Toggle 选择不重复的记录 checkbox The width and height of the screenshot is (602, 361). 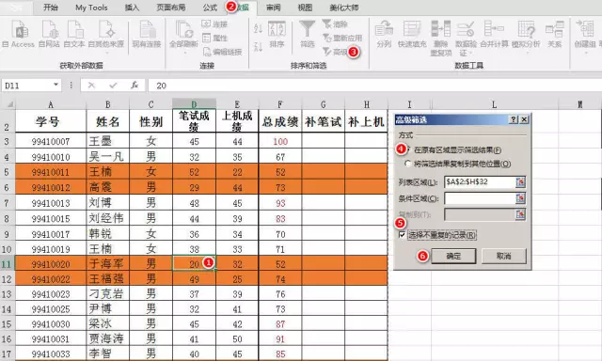(x=402, y=235)
